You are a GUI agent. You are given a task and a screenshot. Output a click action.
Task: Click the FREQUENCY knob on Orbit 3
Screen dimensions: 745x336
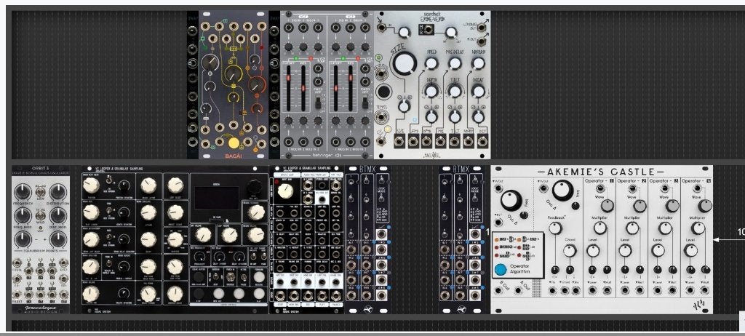(23, 192)
